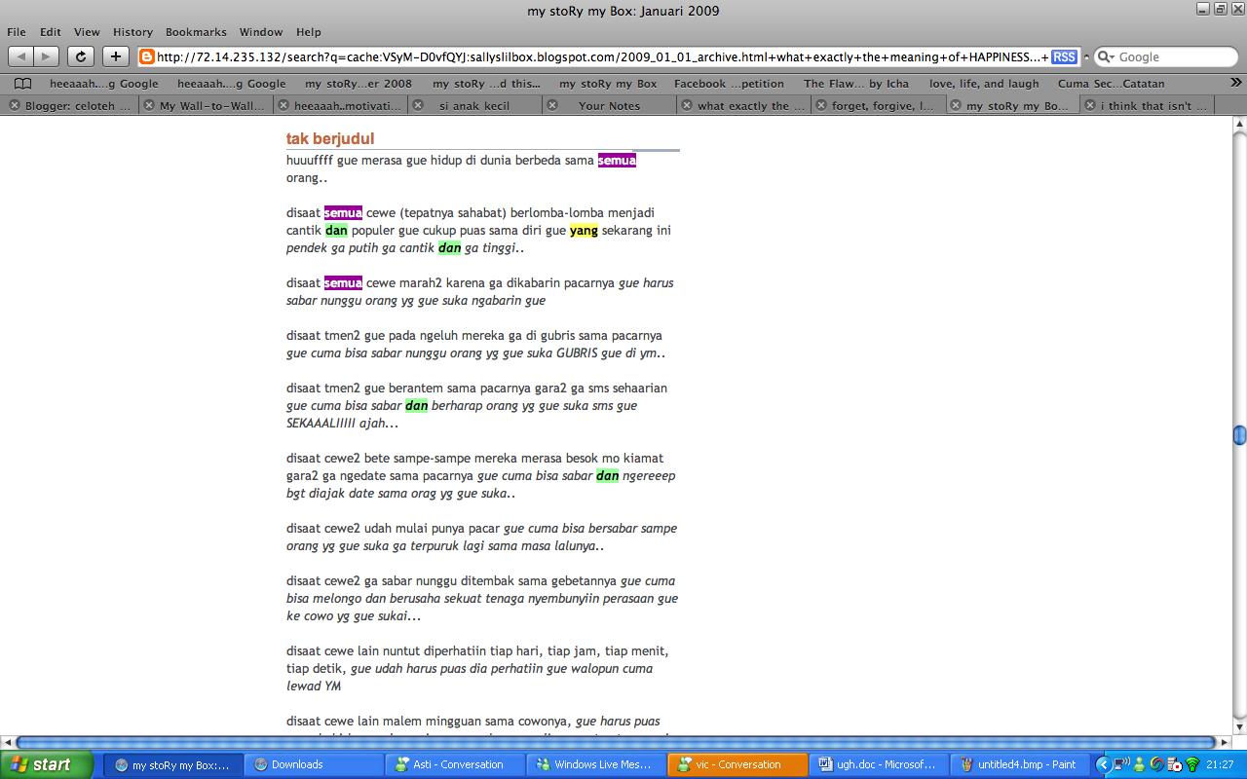Switch to the 'si anak kecil' tab
This screenshot has height=779, width=1247.
[x=473, y=105]
